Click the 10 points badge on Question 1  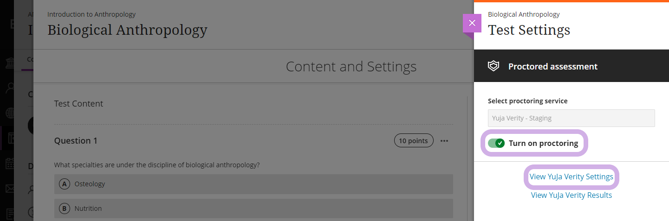[x=414, y=141]
